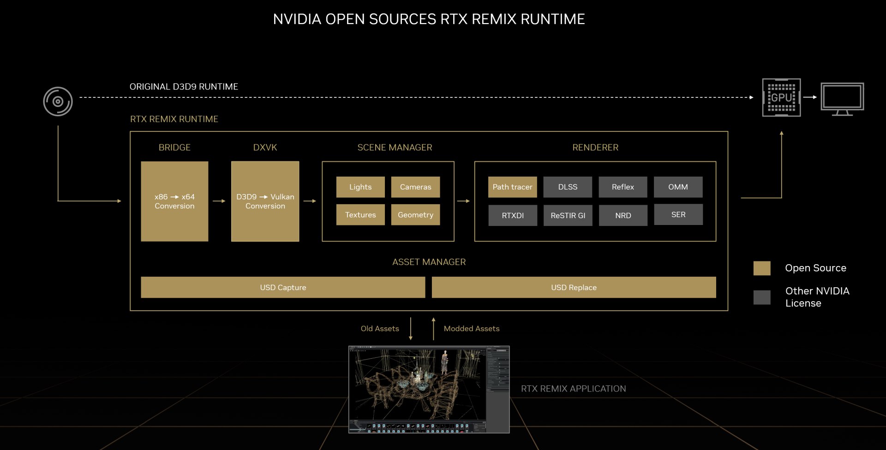Click the USD Capture bar under Asset Manager

click(x=283, y=287)
